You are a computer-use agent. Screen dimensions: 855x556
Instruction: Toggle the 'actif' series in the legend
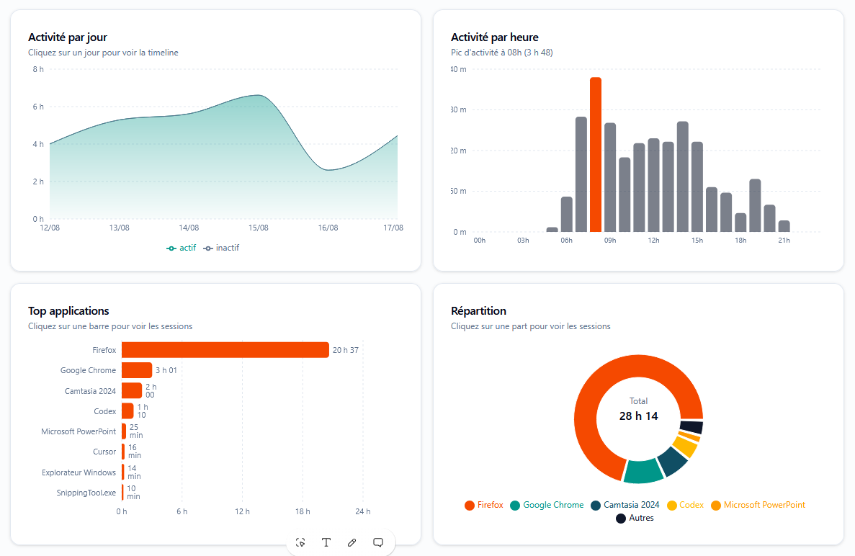[x=181, y=248]
